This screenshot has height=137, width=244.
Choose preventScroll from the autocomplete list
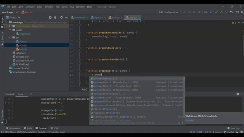click(x=137, y=98)
